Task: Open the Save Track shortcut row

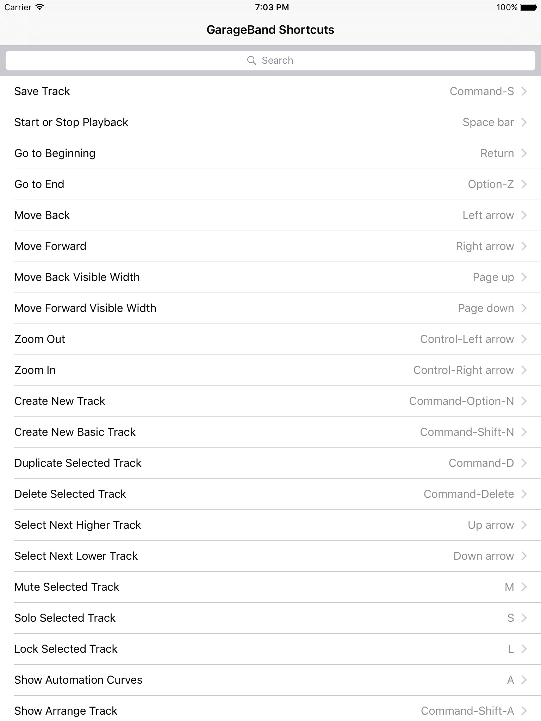Action: click(x=270, y=92)
